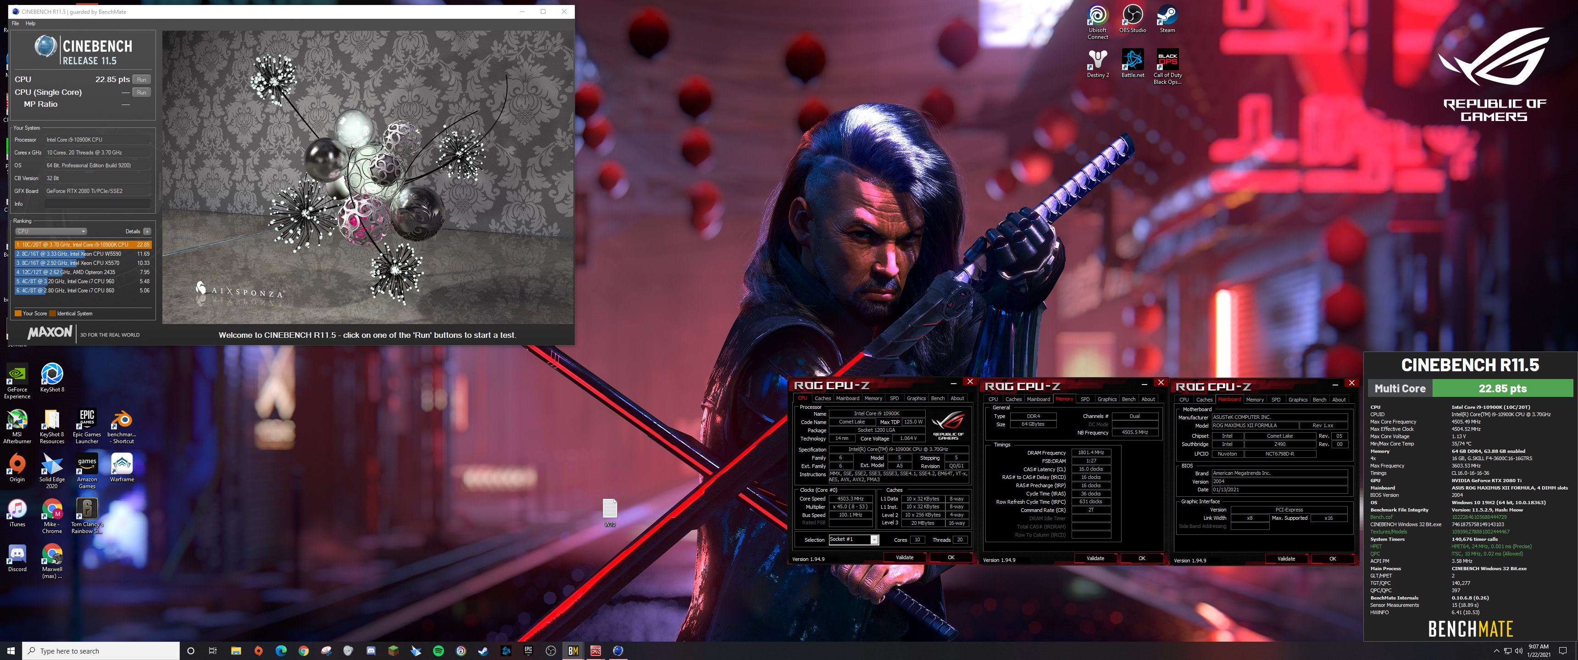The image size is (1578, 660).
Task: Open Task View on the taskbar
Action: [212, 651]
